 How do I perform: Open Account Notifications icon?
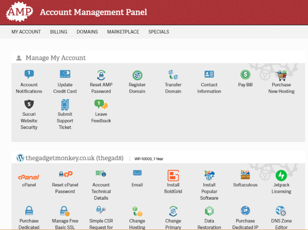pyautogui.click(x=29, y=74)
